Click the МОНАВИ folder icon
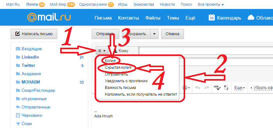Screen dimensions: 273x128 pyautogui.click(x=18, y=82)
